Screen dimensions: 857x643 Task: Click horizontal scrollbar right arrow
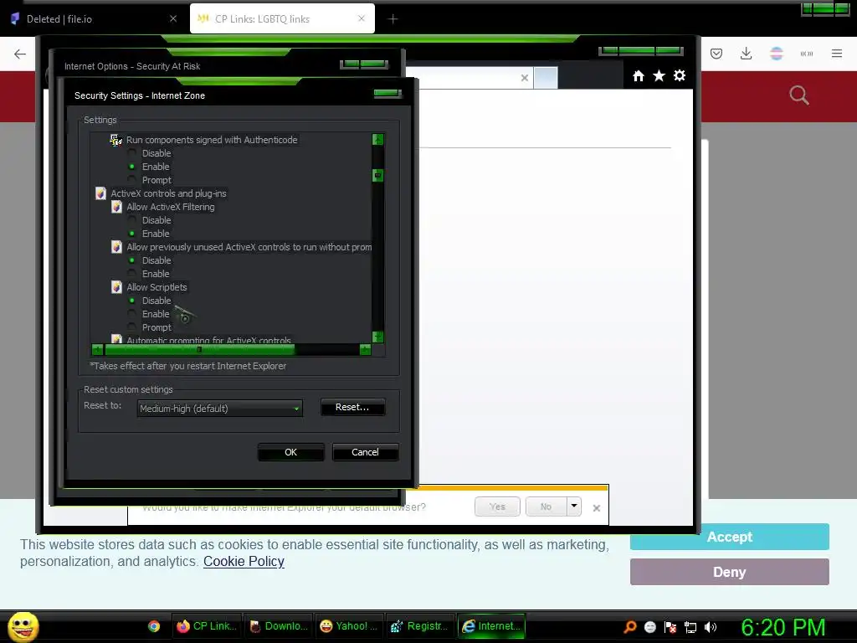click(x=365, y=349)
